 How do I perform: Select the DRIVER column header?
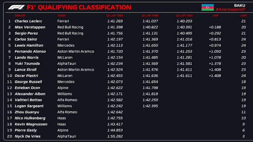20,15
